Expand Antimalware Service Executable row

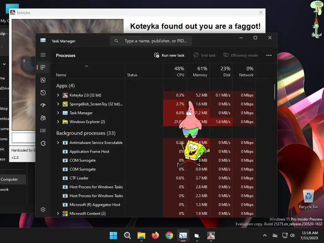(58, 143)
